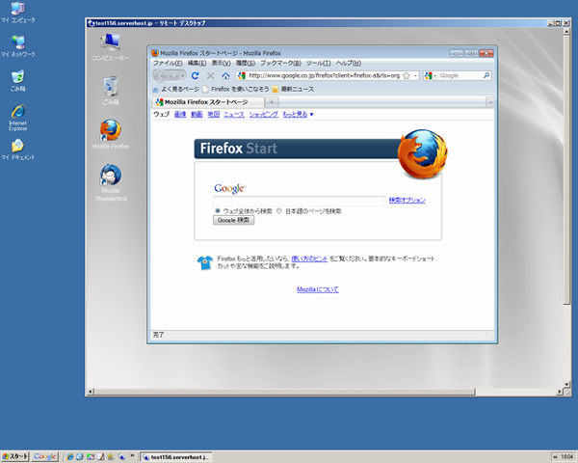Select ウェブ全体から検索 radio button

click(x=217, y=211)
